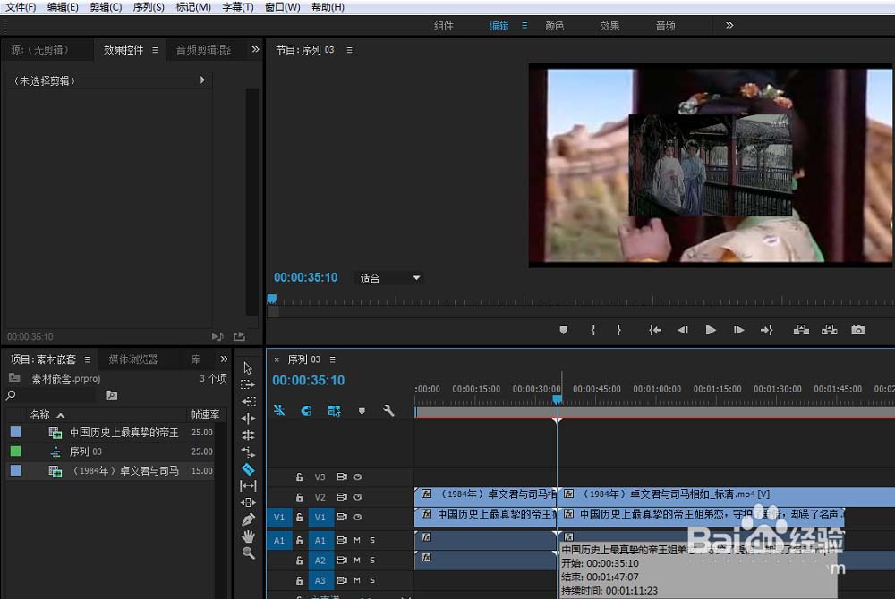Select the Razor tool in toolbar
Screen dimensions: 895x599
[248, 469]
